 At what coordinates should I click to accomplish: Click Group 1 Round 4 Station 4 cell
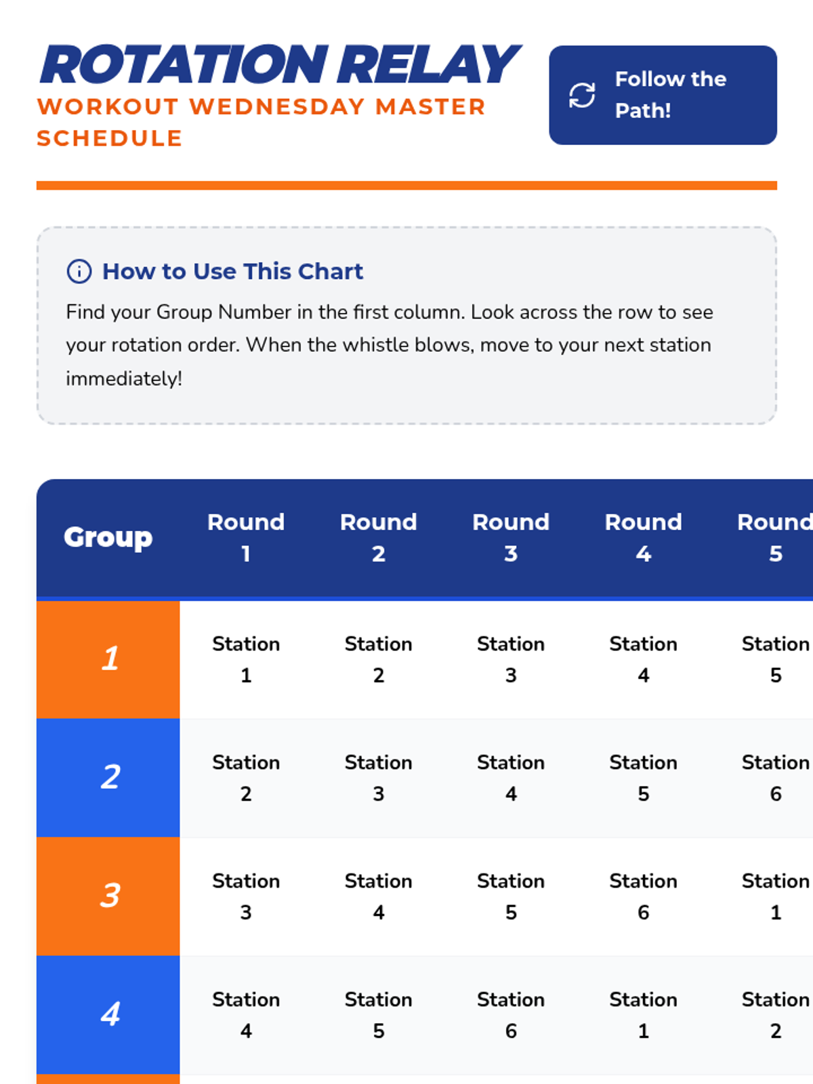[644, 659]
